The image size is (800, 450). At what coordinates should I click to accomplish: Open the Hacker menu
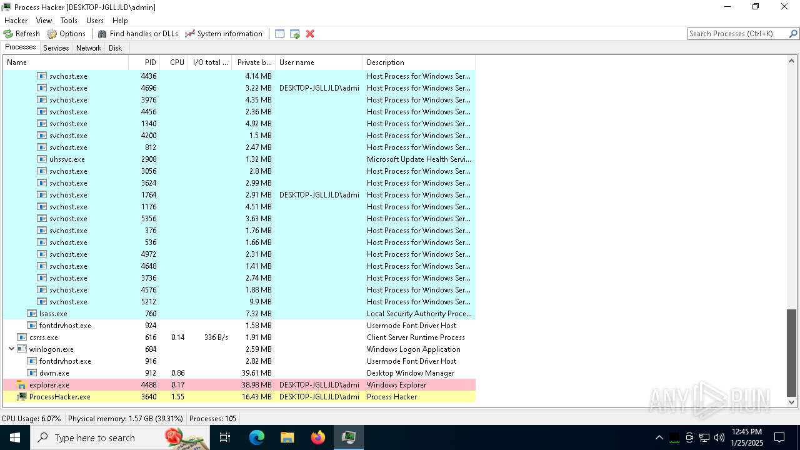pos(16,21)
